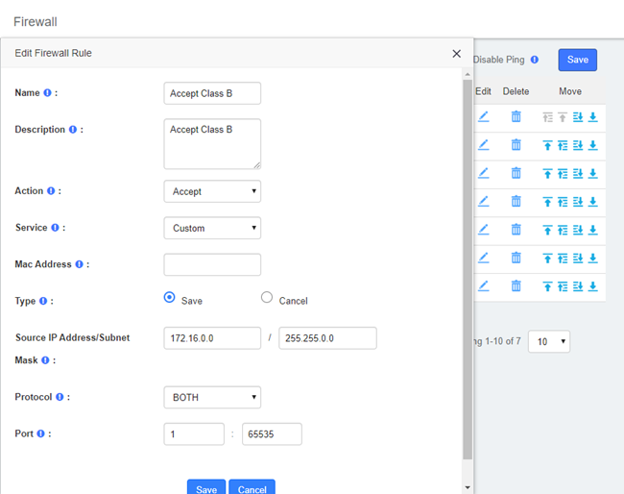Open the Protocol dropdown showing BOTH
The width and height of the screenshot is (624, 494).
click(x=212, y=397)
